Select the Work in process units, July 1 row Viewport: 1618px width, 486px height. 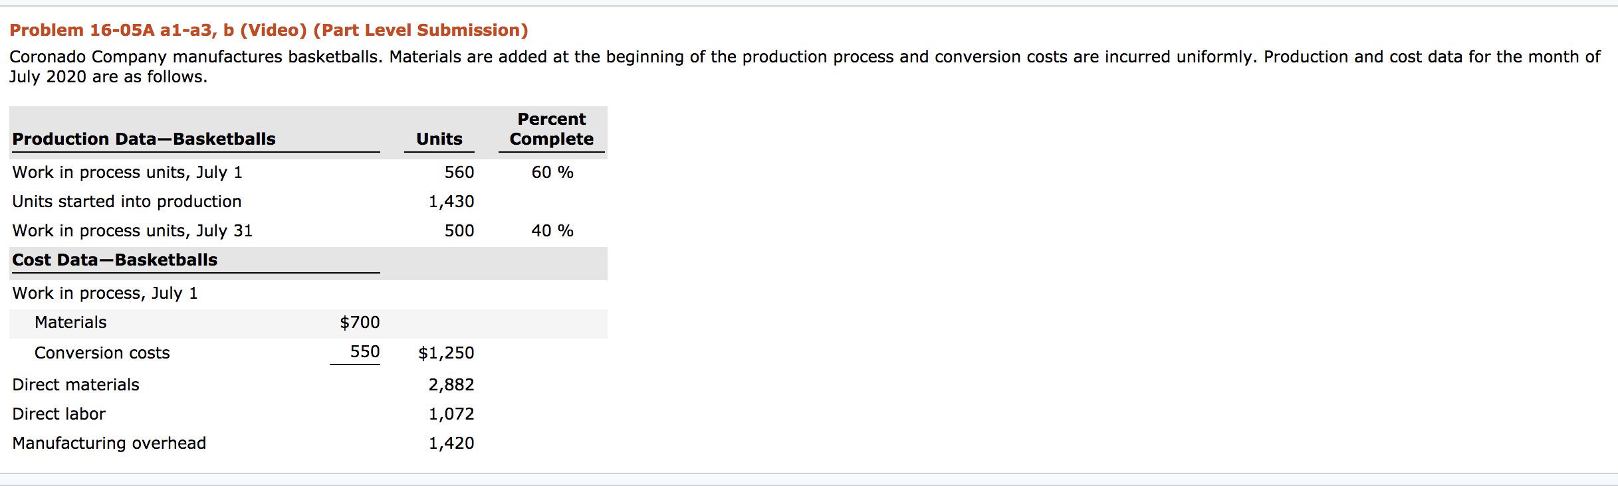(x=308, y=173)
